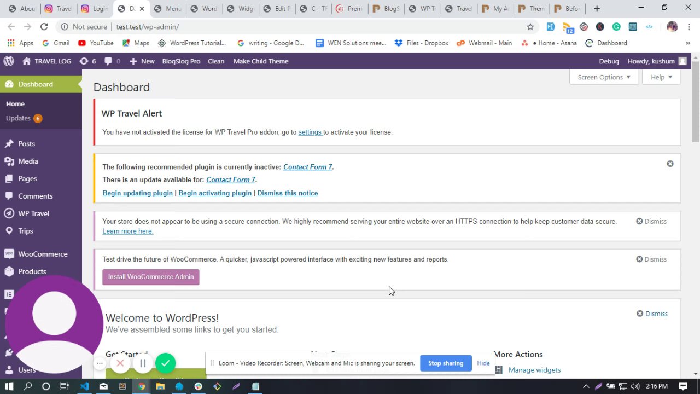Click Begin updating plugin link
Image resolution: width=700 pixels, height=394 pixels.
click(137, 193)
